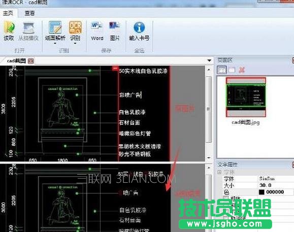
Task: Click text 白色乳胶漆 in lower pane
Action: click(x=133, y=210)
